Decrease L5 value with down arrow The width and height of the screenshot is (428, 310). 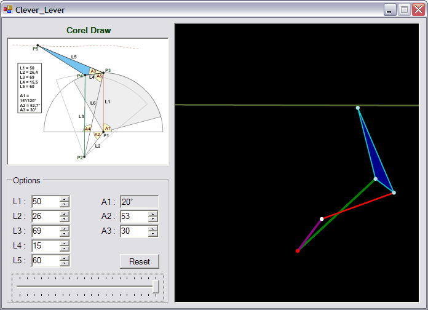65,263
